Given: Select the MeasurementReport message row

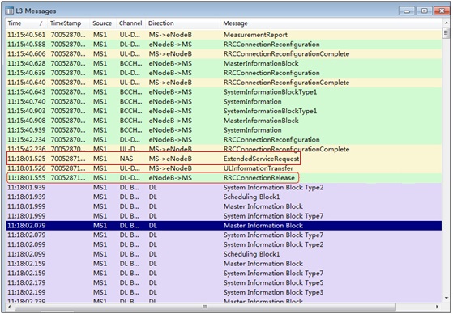Looking at the screenshot, I should 224,35.
